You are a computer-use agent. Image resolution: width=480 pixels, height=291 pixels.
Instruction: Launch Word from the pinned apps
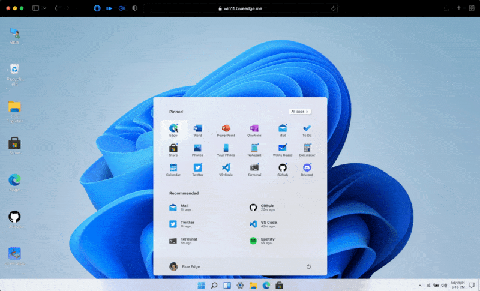(x=197, y=130)
